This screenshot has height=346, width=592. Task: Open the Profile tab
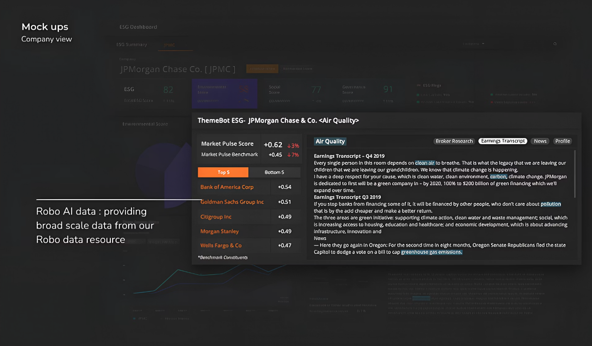562,141
